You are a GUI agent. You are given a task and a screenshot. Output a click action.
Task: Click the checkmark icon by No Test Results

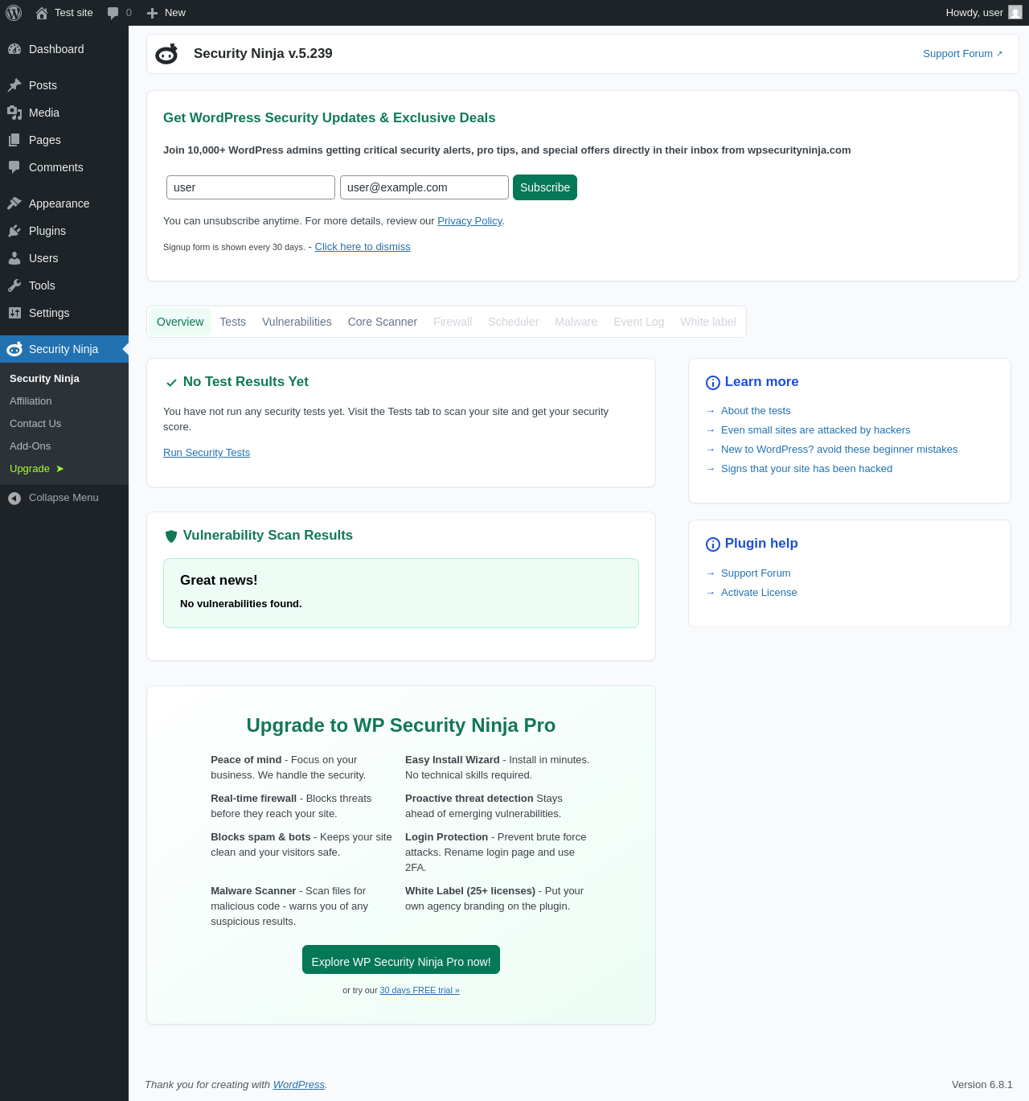click(x=171, y=383)
